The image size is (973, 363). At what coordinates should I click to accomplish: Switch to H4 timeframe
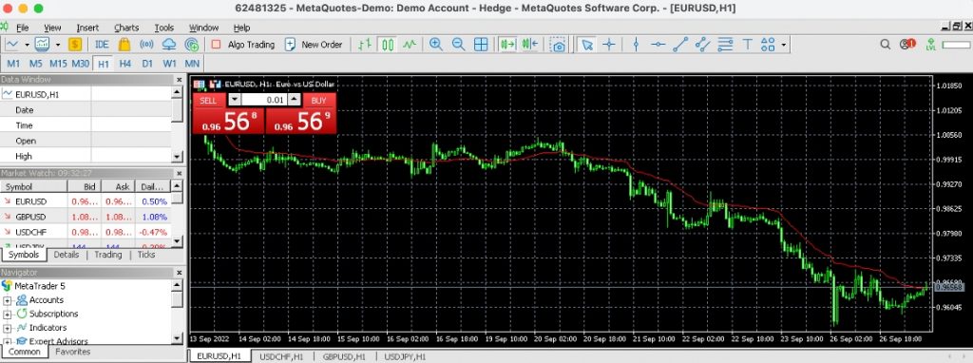tap(124, 64)
